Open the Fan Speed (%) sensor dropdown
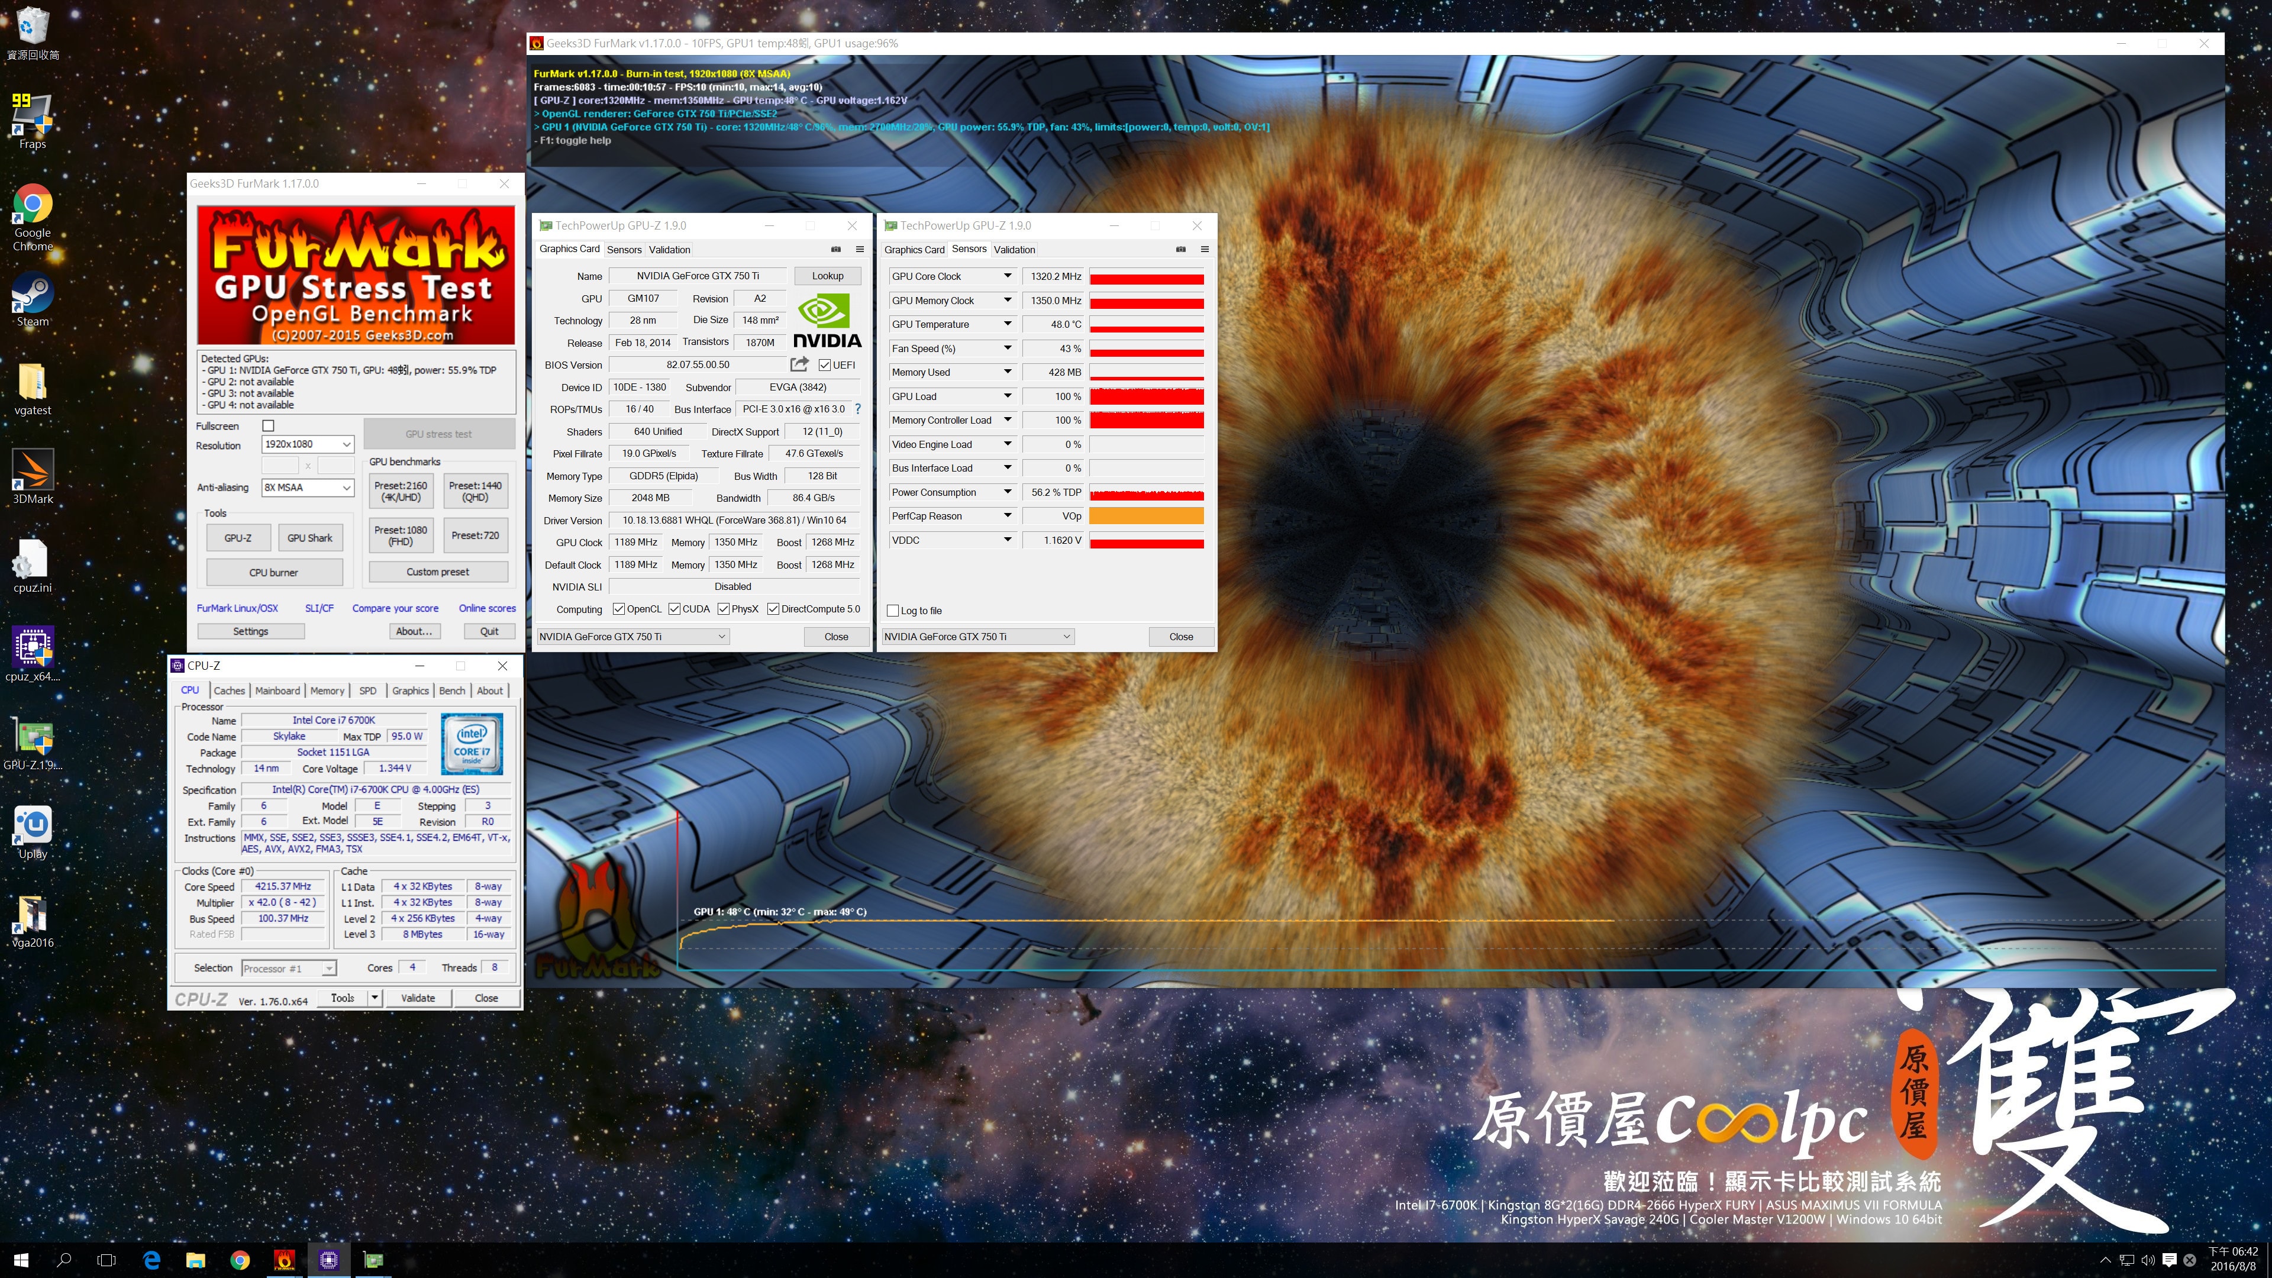The image size is (2272, 1278). point(1007,348)
